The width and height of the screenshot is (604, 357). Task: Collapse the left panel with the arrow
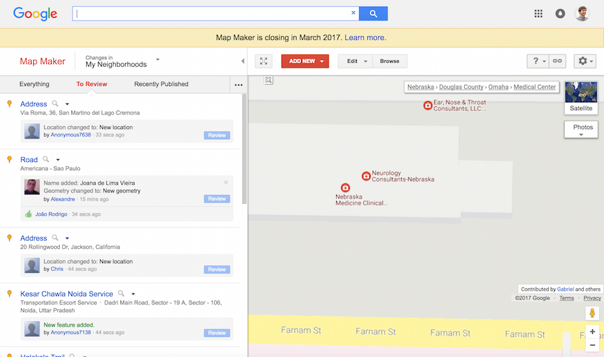[243, 61]
